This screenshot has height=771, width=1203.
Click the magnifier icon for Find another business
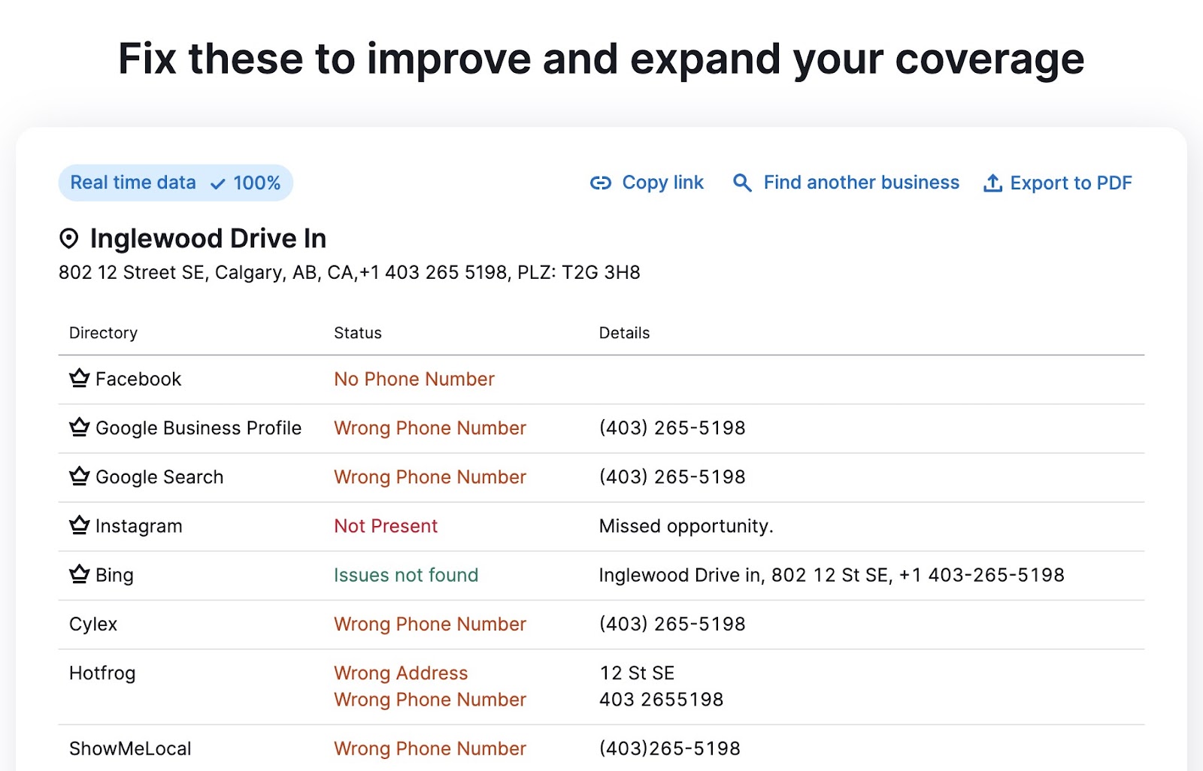point(741,183)
